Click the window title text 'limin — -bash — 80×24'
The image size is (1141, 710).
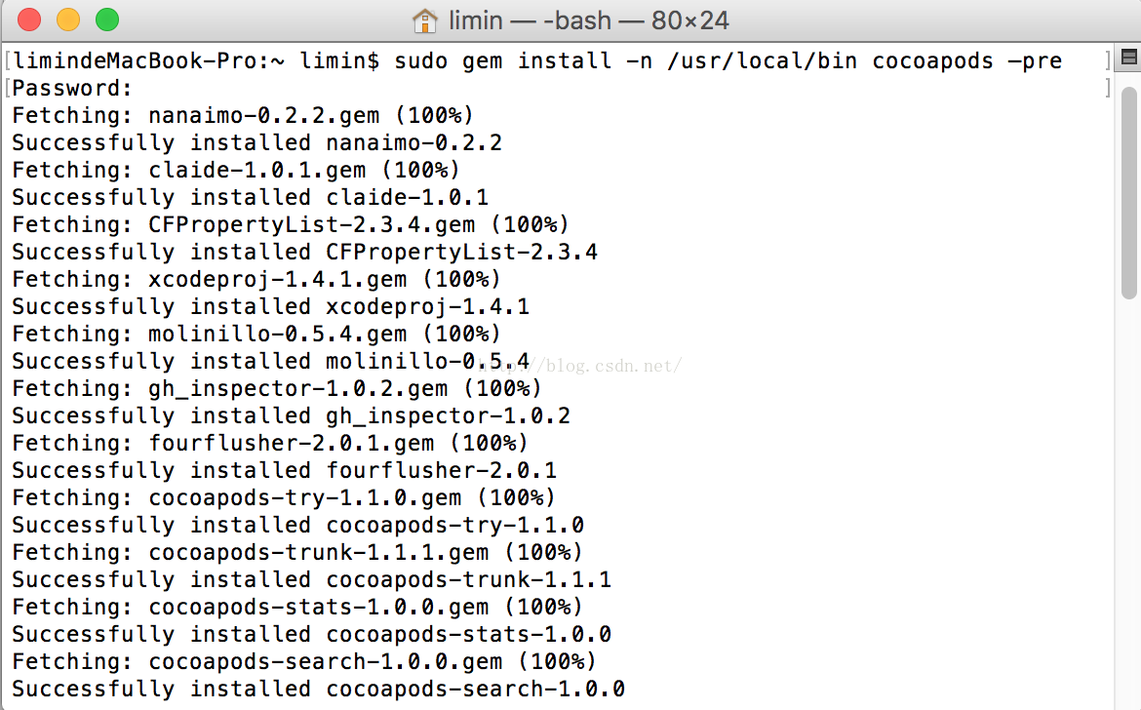[588, 20]
